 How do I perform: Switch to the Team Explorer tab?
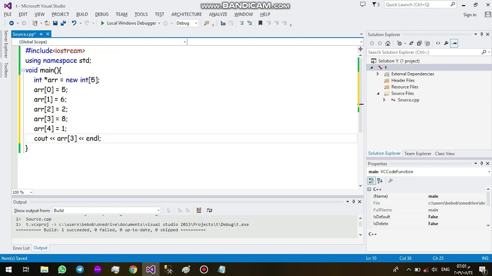(x=418, y=153)
